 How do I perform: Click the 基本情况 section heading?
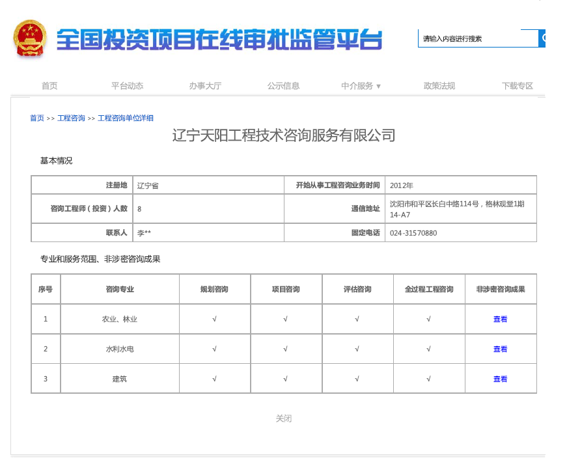(56, 161)
